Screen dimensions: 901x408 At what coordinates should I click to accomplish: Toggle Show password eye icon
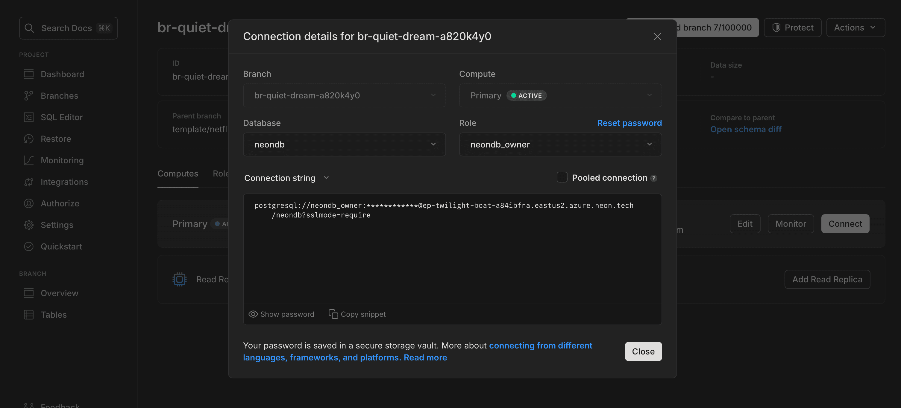point(253,314)
